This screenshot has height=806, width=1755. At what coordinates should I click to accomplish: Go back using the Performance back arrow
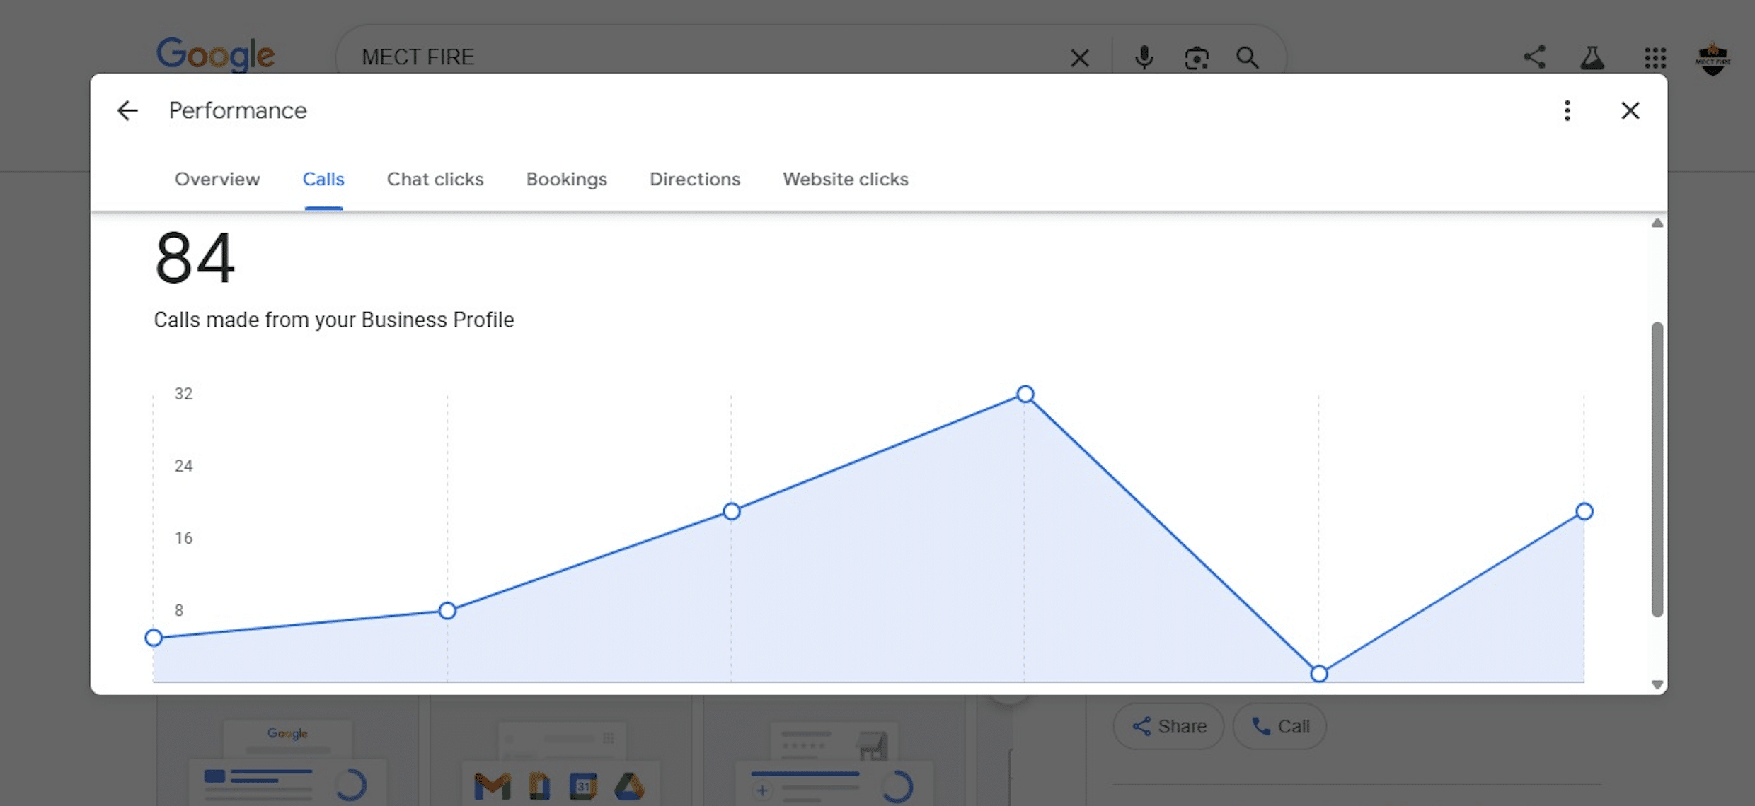127,110
